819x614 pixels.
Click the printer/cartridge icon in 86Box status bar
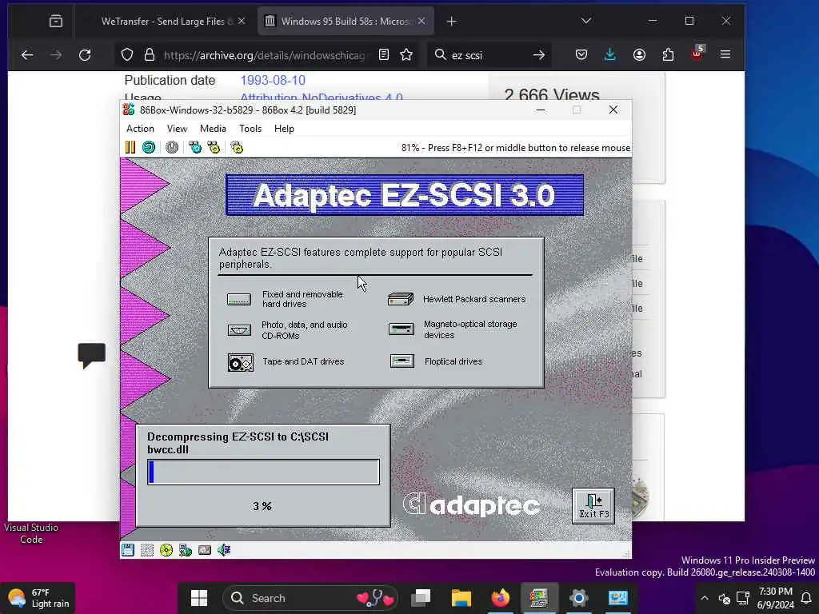204,550
